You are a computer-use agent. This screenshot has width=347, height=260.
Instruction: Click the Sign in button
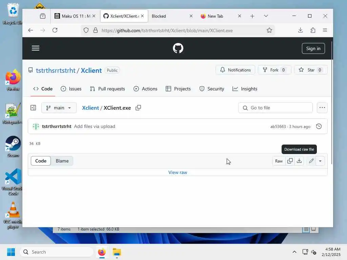click(x=313, y=48)
